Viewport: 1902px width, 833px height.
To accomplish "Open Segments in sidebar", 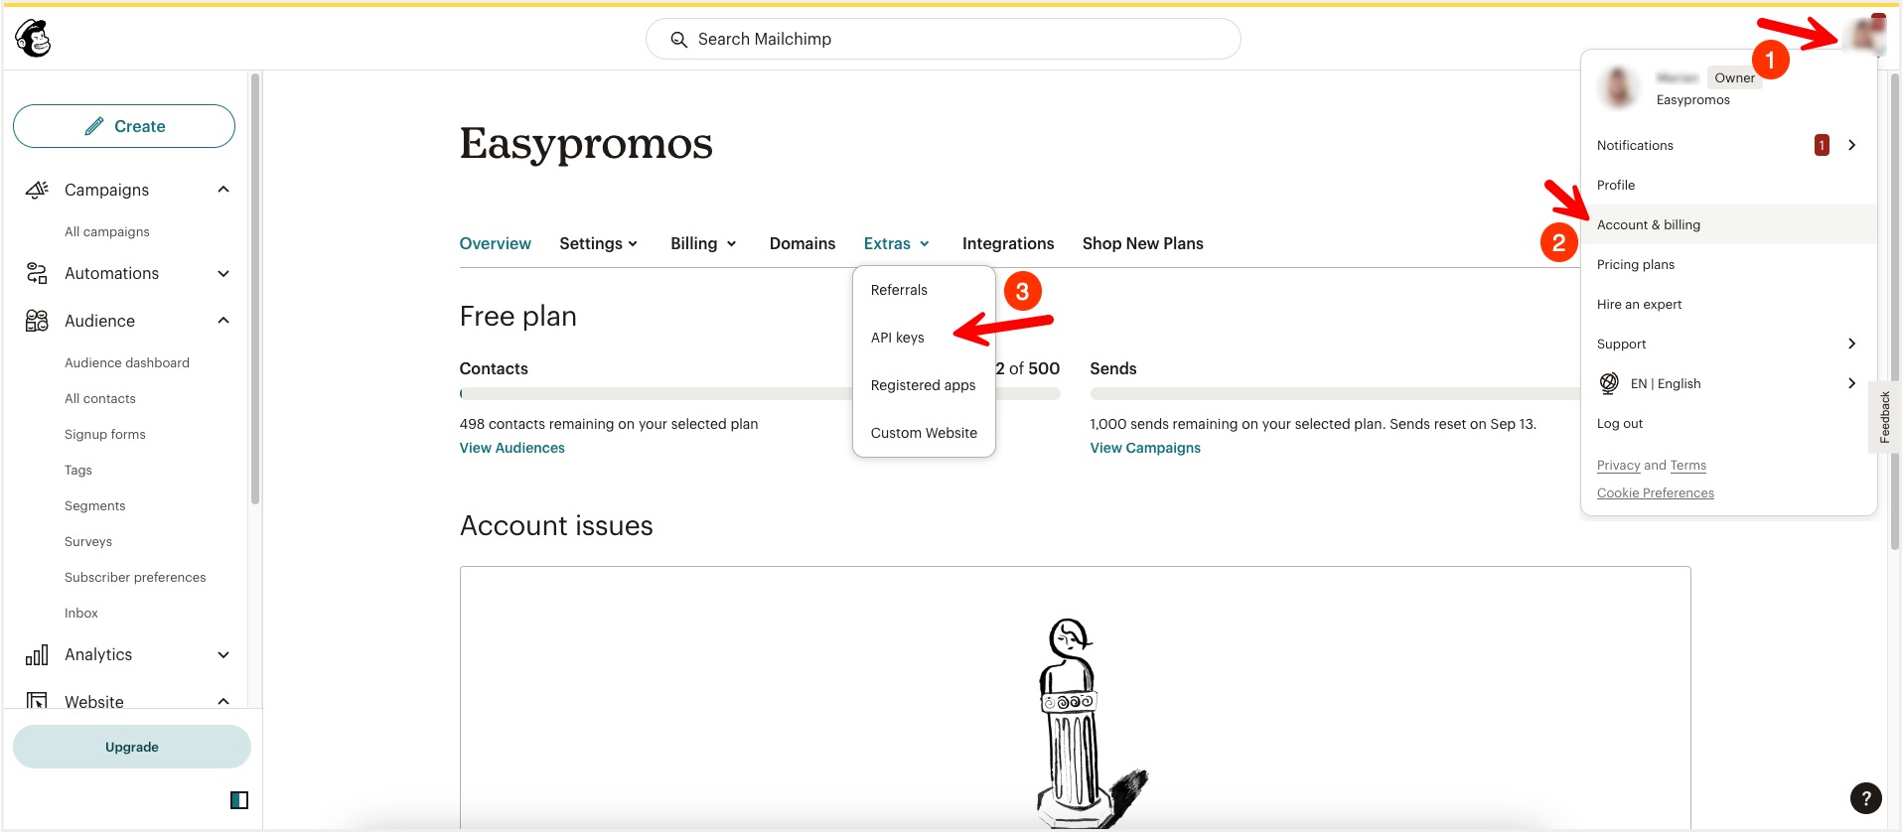I will (x=95, y=506).
